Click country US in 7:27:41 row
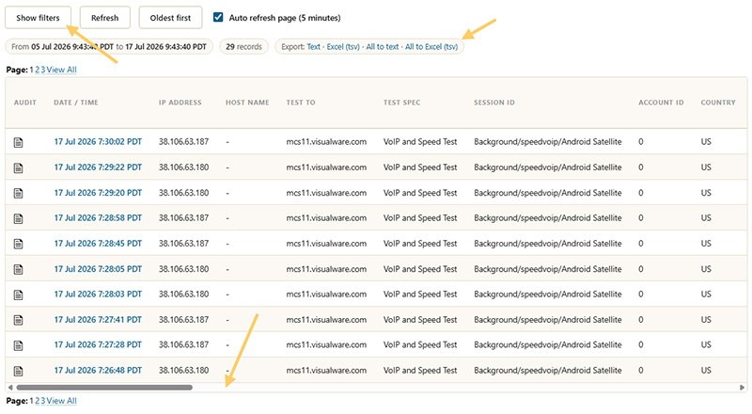This screenshot has height=414, width=752. click(706, 319)
